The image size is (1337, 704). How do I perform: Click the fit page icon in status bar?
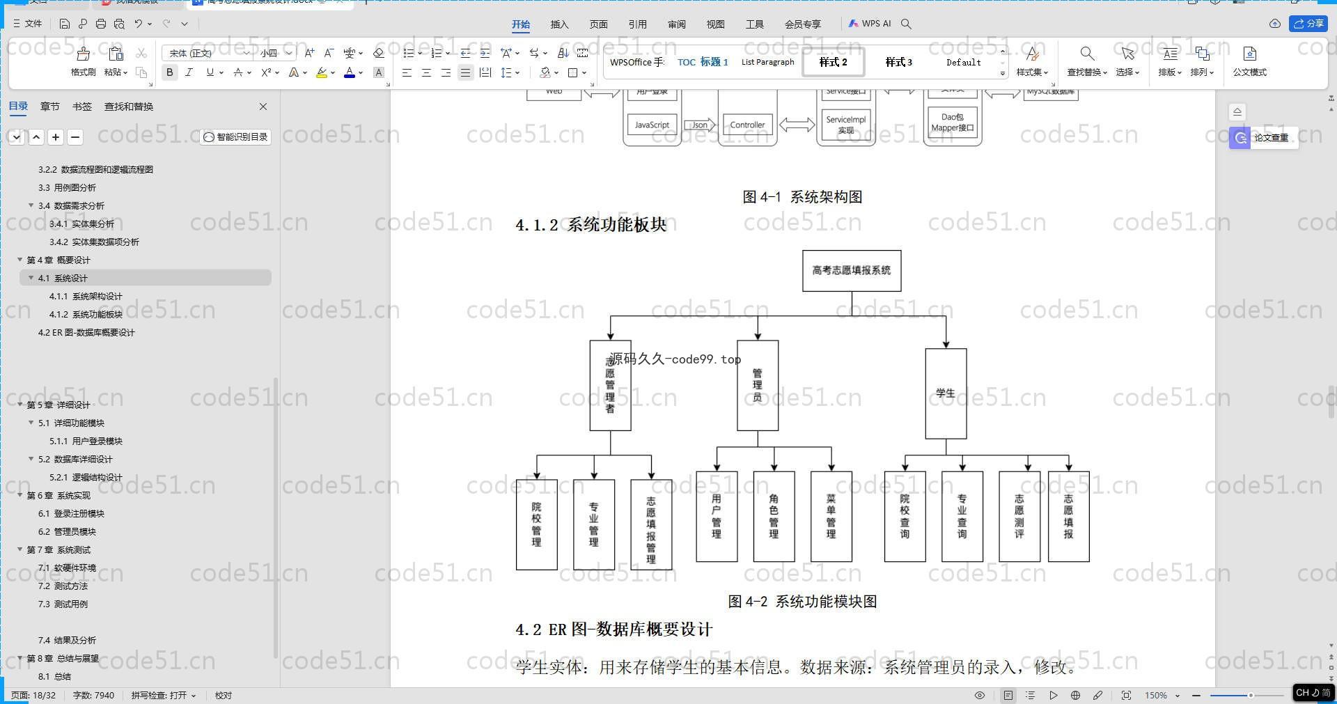(1126, 695)
